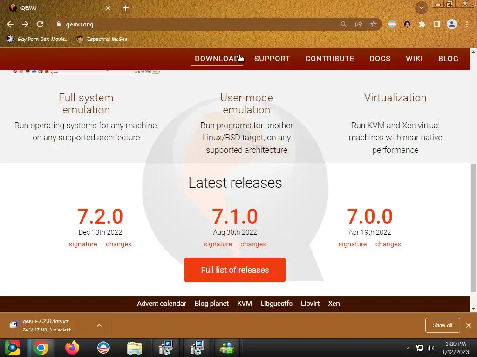Bookmark this page with the star icon

(x=374, y=24)
